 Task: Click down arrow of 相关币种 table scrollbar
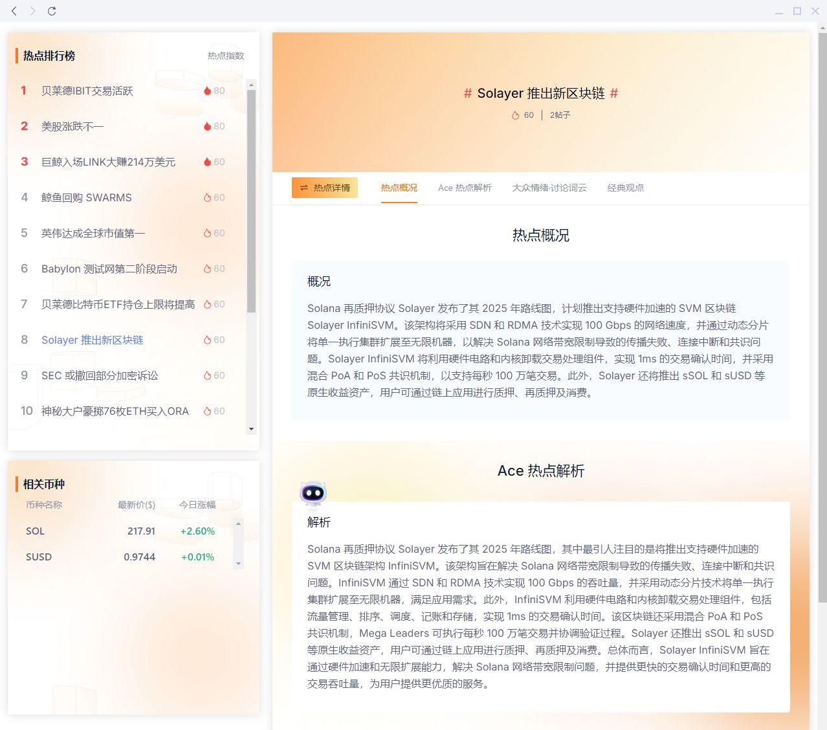click(x=238, y=564)
